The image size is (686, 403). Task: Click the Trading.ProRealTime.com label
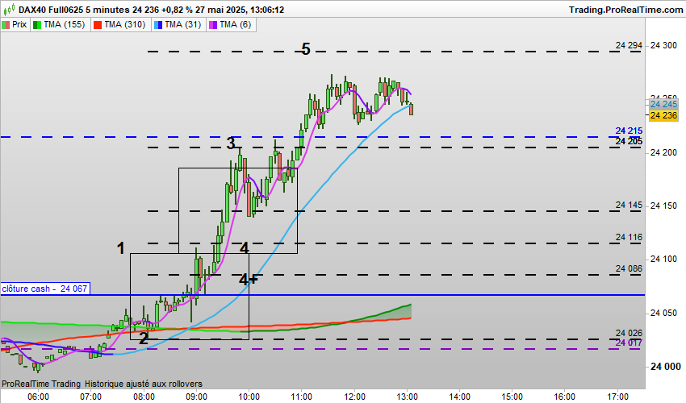tap(626, 10)
